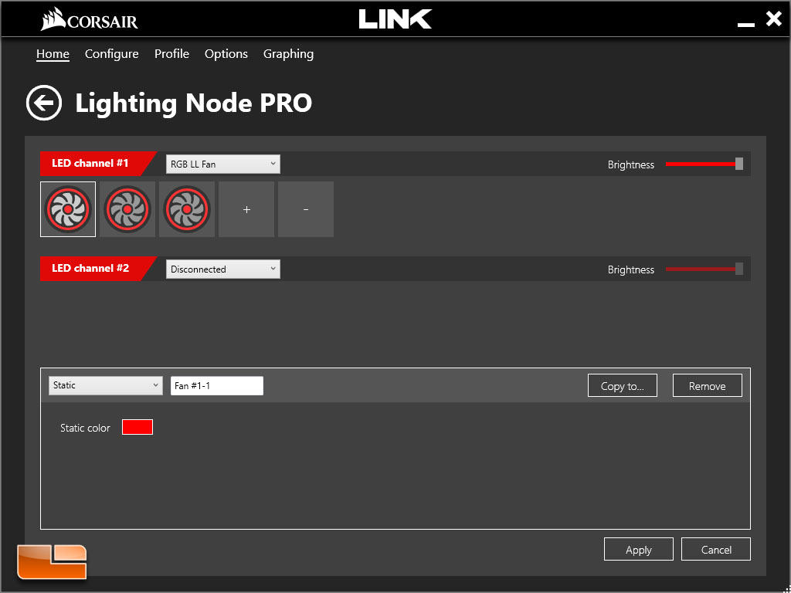Close the Corsair Link window

[773, 19]
